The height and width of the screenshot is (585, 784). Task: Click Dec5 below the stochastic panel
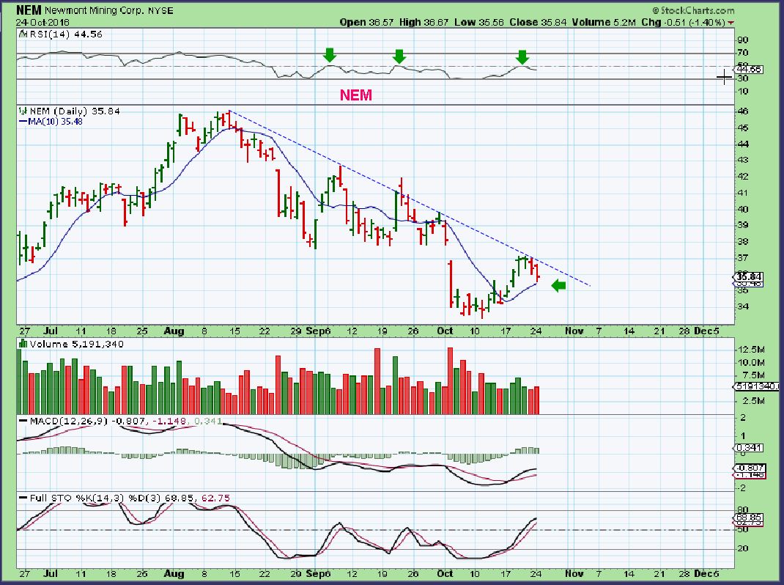[707, 573]
